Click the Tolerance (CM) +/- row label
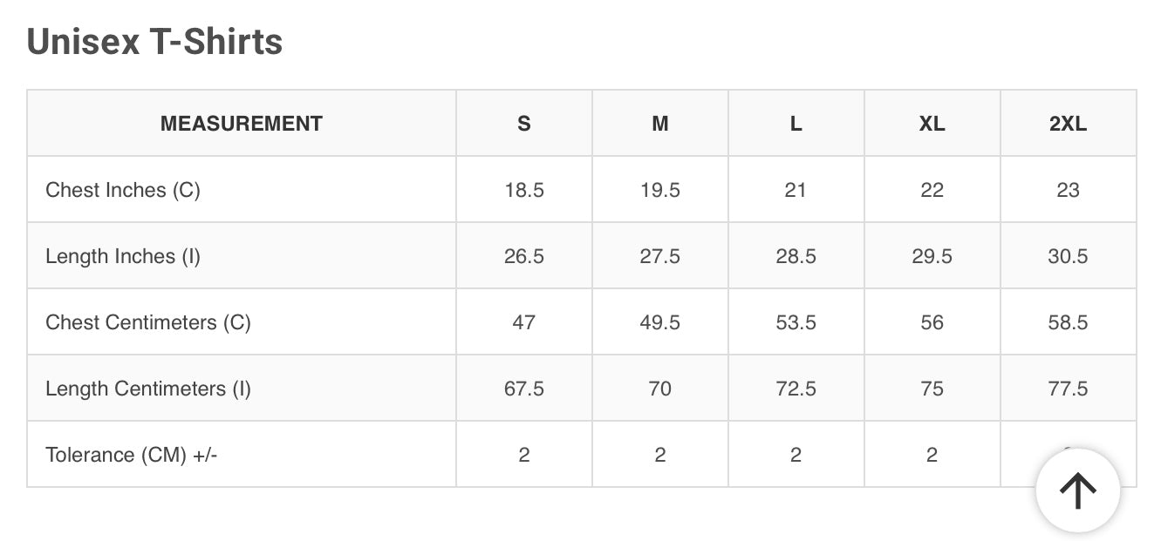Viewport: 1161px width, 541px height. (131, 455)
